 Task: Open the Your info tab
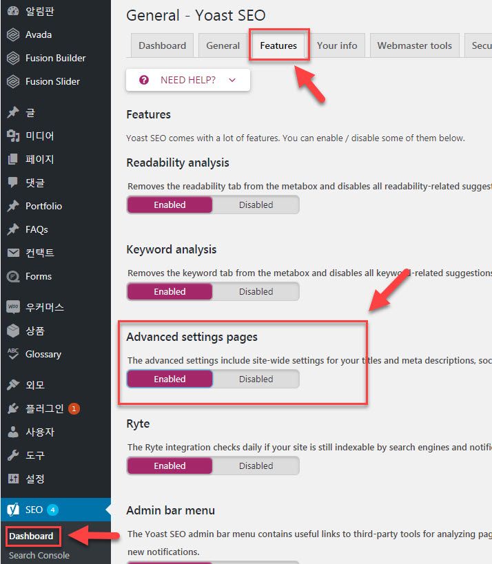337,45
